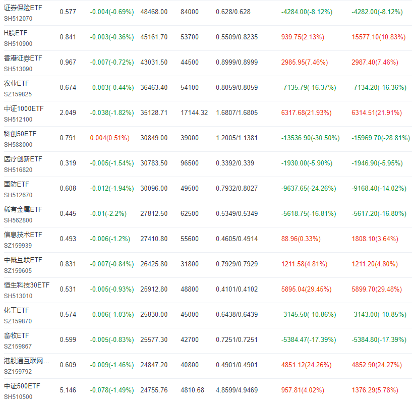Click profit 939.75(2.13%)
The width and height of the screenshot is (412, 402).
tap(303, 37)
